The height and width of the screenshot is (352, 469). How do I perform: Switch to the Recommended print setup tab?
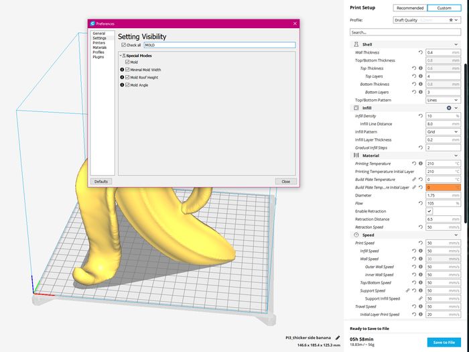(x=410, y=8)
